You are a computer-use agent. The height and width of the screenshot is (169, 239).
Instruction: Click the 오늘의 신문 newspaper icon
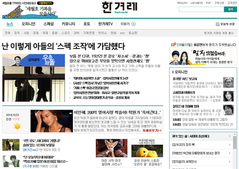point(218,24)
